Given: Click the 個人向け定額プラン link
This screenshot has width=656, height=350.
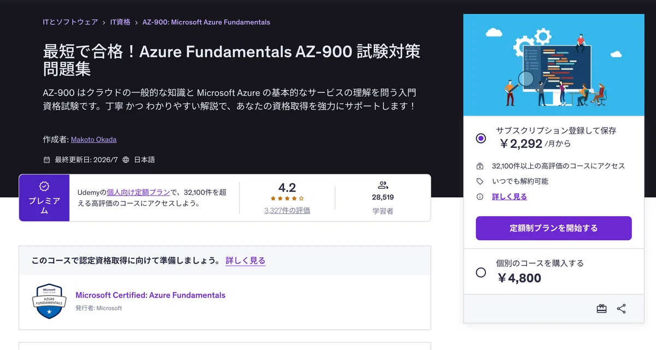Looking at the screenshot, I should click(x=139, y=192).
